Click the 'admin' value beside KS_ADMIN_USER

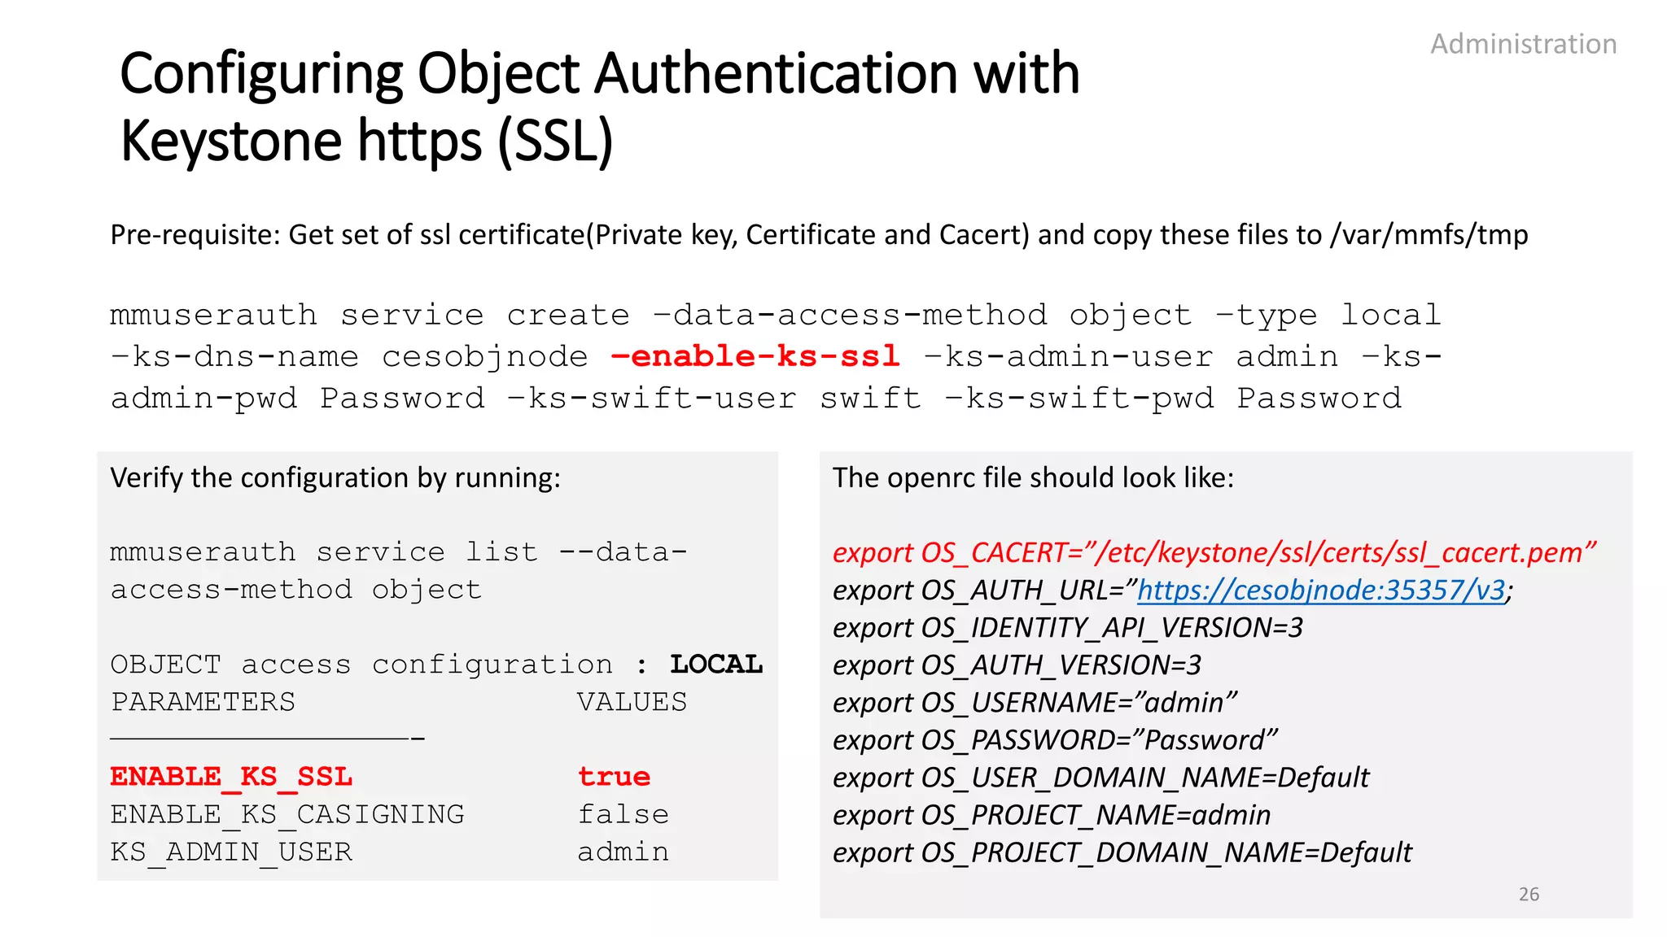(x=623, y=852)
